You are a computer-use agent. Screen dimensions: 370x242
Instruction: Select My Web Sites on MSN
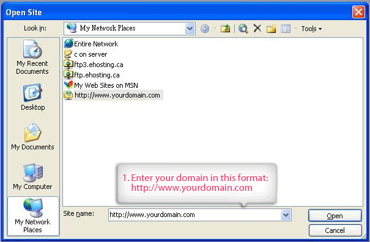click(101, 85)
